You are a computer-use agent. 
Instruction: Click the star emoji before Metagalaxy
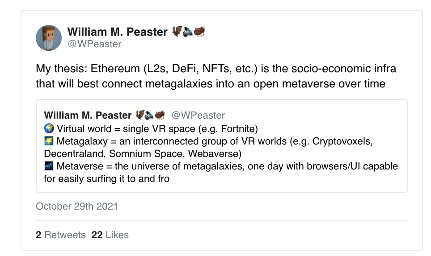[x=49, y=141]
